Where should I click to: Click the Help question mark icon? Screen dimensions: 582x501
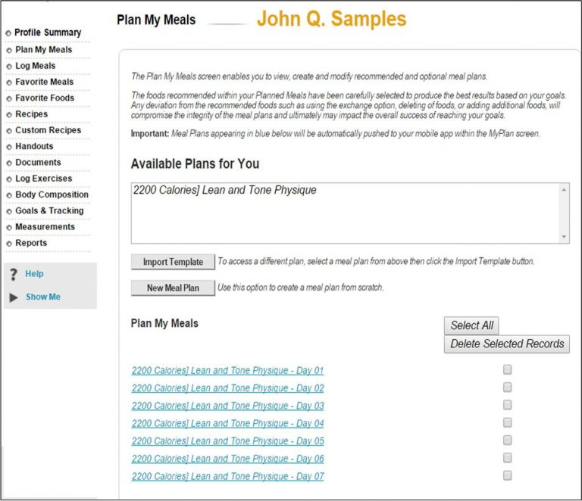(x=14, y=275)
